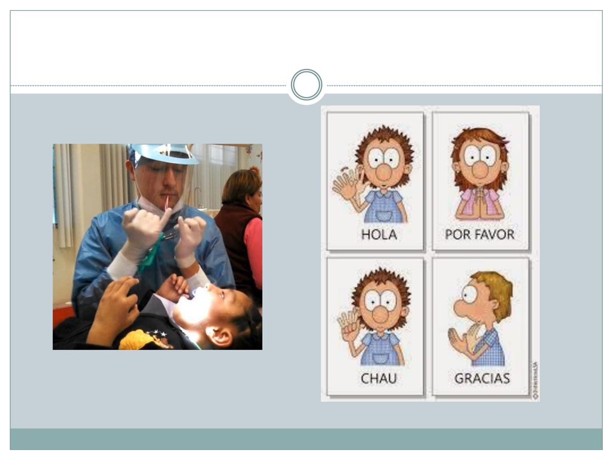The height and width of the screenshot is (460, 613).
Task: Select the GRACIAS card
Action: 481,326
